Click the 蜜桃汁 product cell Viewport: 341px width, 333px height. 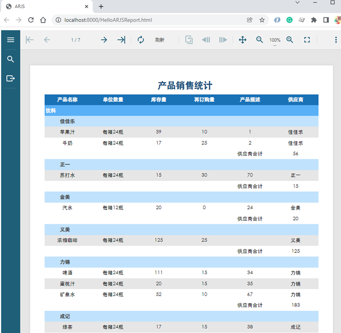pyautogui.click(x=68, y=284)
